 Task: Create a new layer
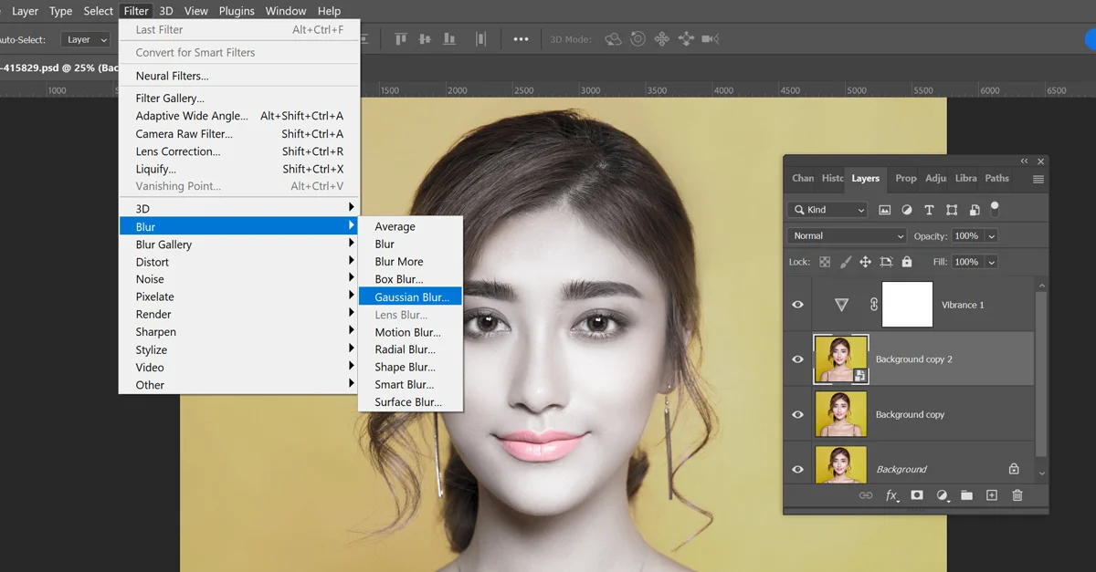(992, 495)
